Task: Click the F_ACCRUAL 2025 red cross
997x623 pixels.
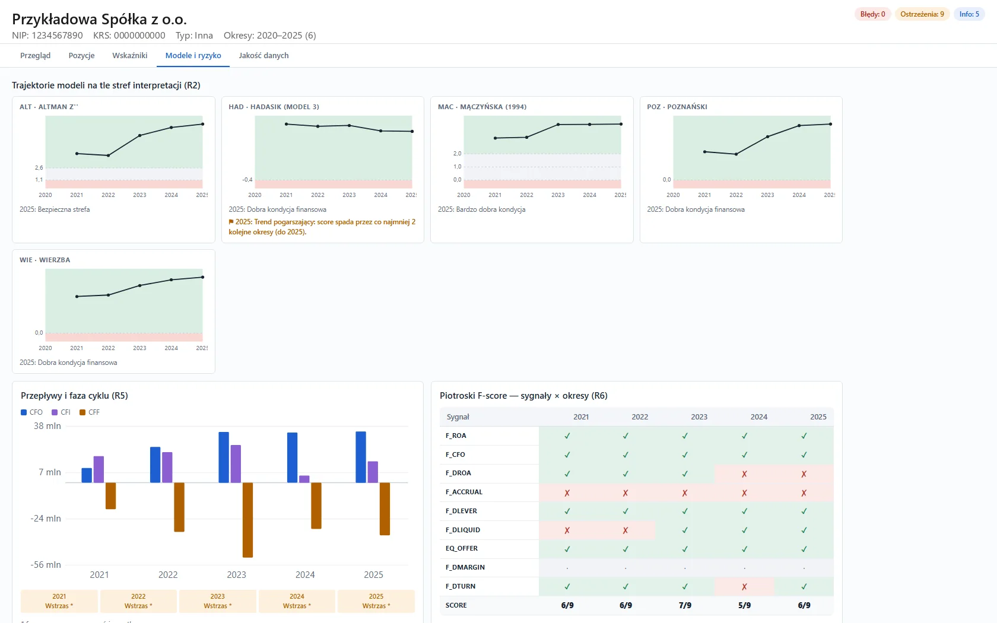Action: click(x=804, y=493)
